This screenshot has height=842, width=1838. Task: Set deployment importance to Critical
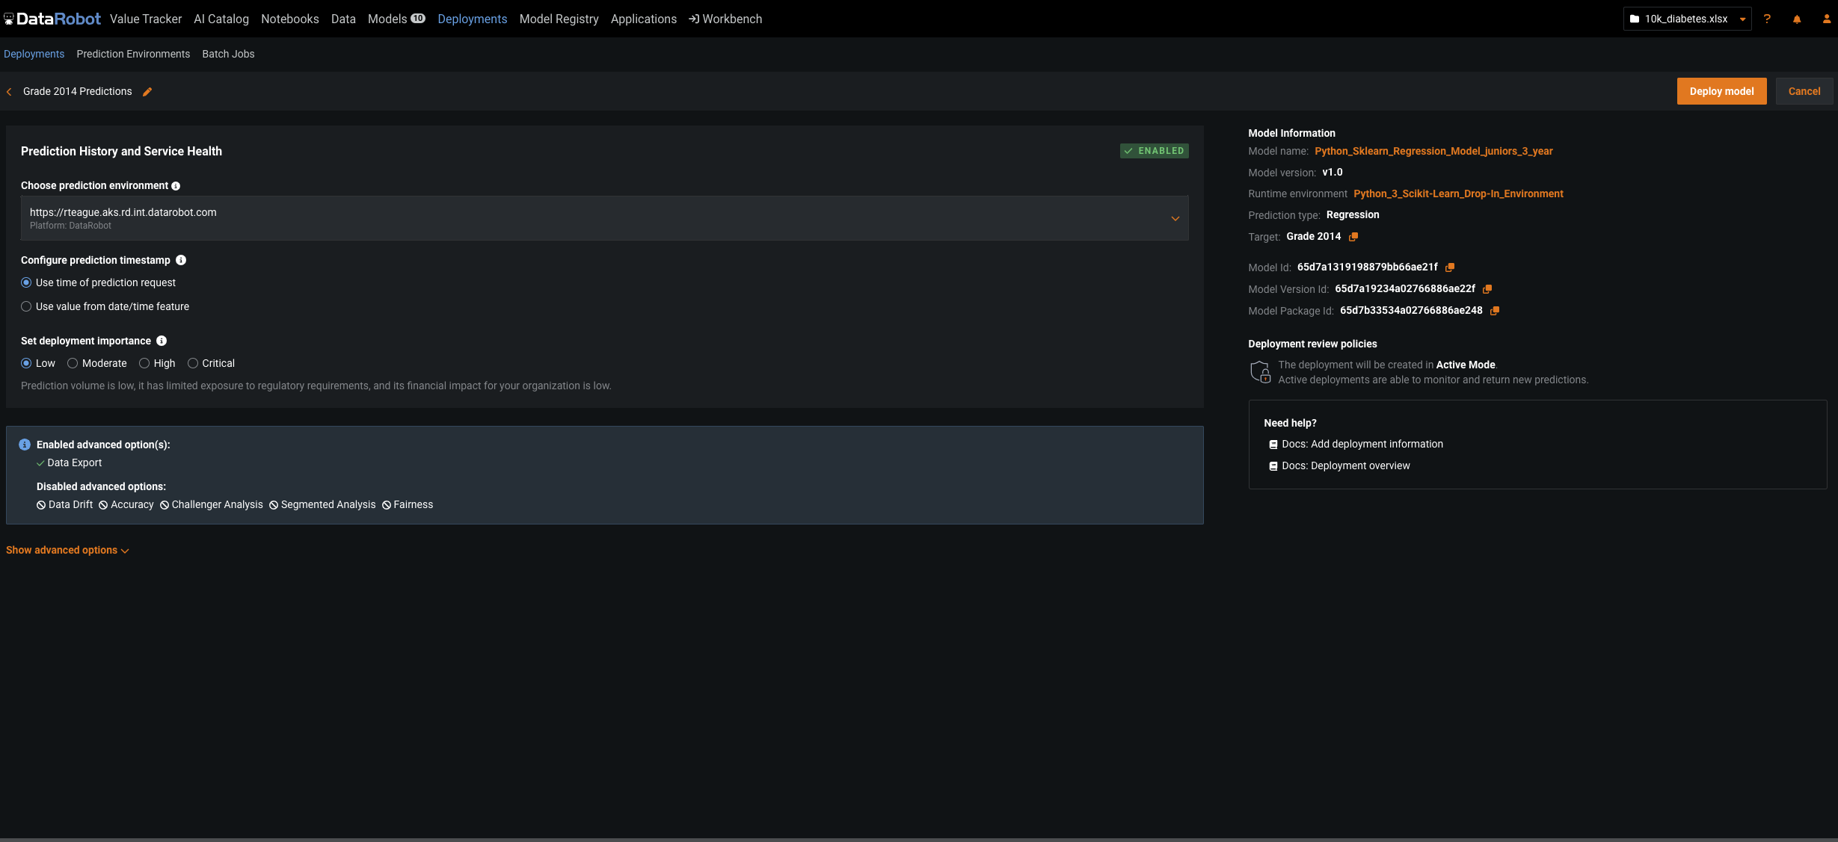point(193,363)
